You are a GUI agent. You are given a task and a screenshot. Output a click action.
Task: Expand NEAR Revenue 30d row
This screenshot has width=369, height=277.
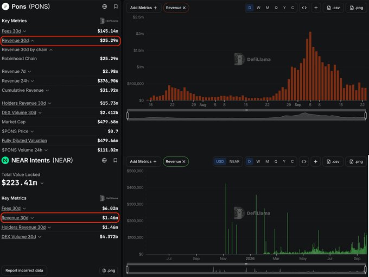[32, 218]
